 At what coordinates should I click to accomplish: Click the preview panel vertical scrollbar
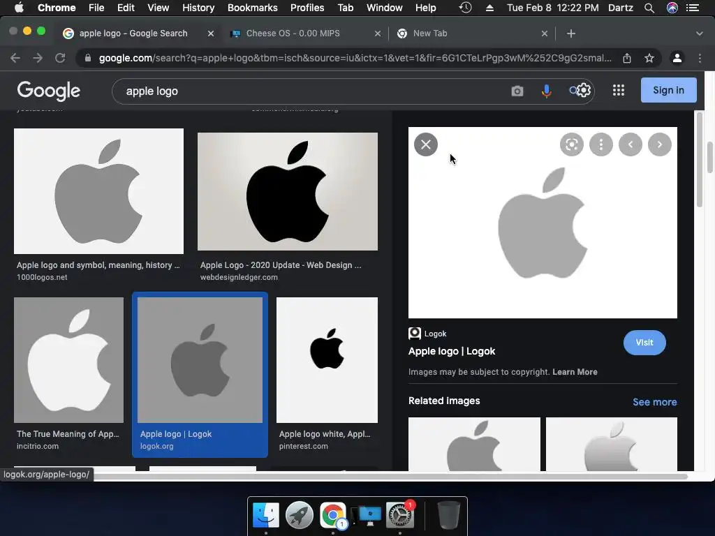tap(700, 160)
